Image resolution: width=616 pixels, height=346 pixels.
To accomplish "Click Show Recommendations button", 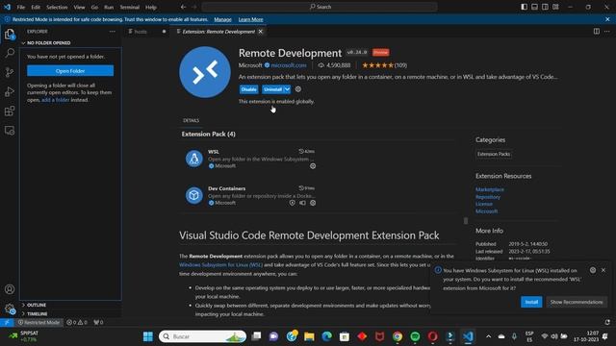I will click(x=576, y=302).
